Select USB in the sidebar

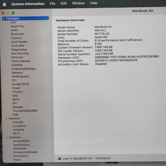pos(16,115)
